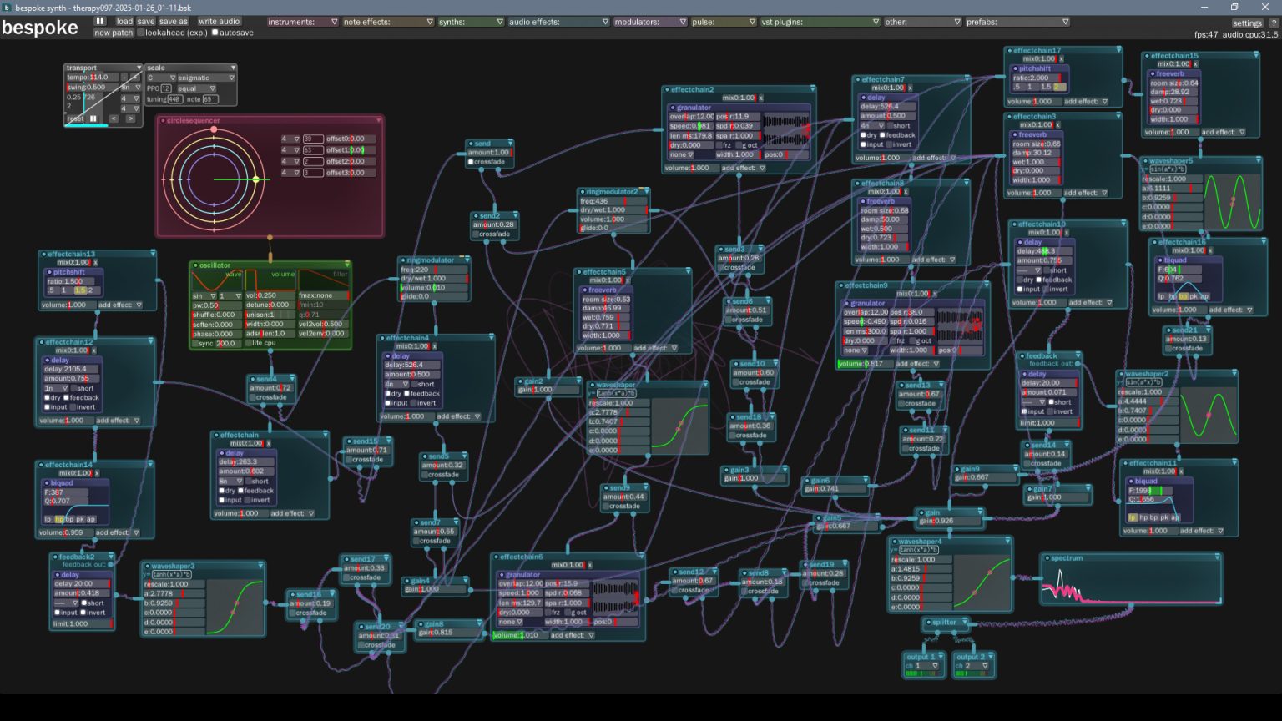Image resolution: width=1282 pixels, height=721 pixels.
Task: Click the new patch button
Action: tap(114, 33)
